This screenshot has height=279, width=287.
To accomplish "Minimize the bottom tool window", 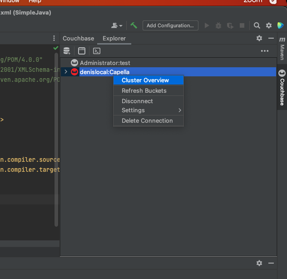I will point(271,263).
